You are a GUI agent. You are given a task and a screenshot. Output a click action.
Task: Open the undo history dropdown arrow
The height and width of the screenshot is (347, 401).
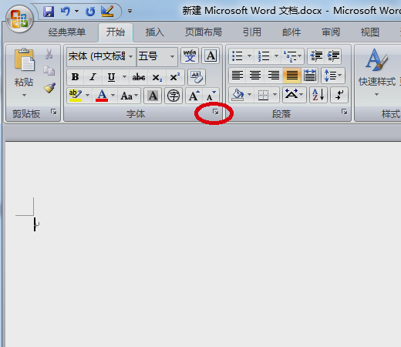coord(76,12)
